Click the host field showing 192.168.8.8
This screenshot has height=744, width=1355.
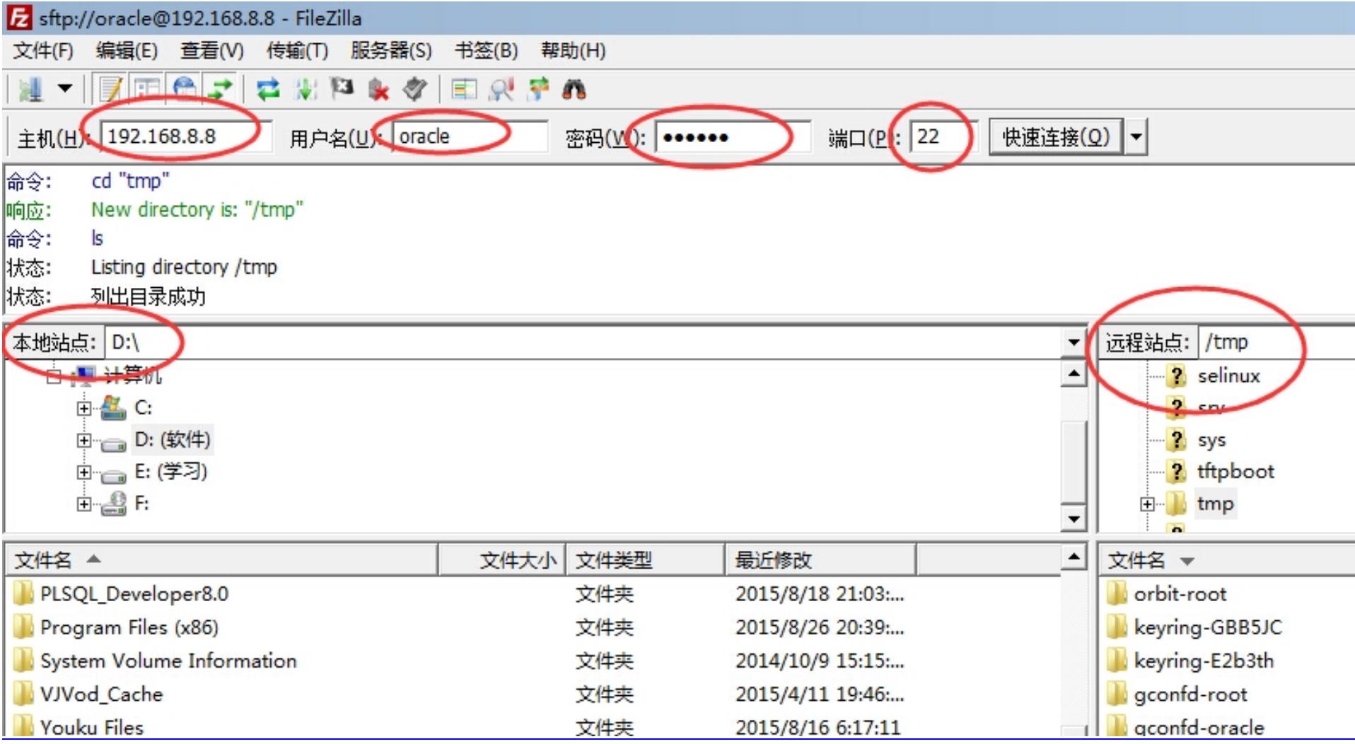[186, 136]
